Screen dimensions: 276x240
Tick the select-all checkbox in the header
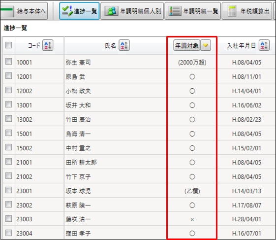(x=8, y=45)
